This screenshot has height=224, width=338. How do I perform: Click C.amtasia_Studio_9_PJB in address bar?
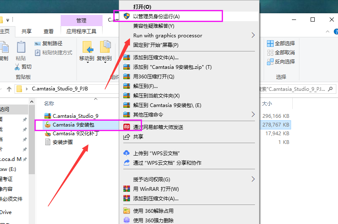point(60,89)
